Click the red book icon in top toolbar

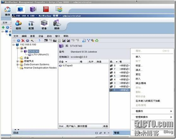pyautogui.click(x=46, y=9)
